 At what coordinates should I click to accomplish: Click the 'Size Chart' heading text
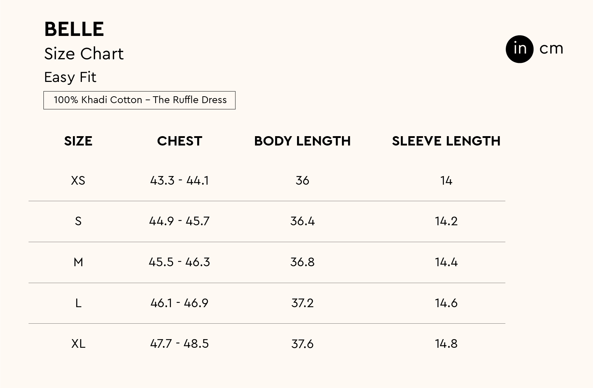[84, 54]
